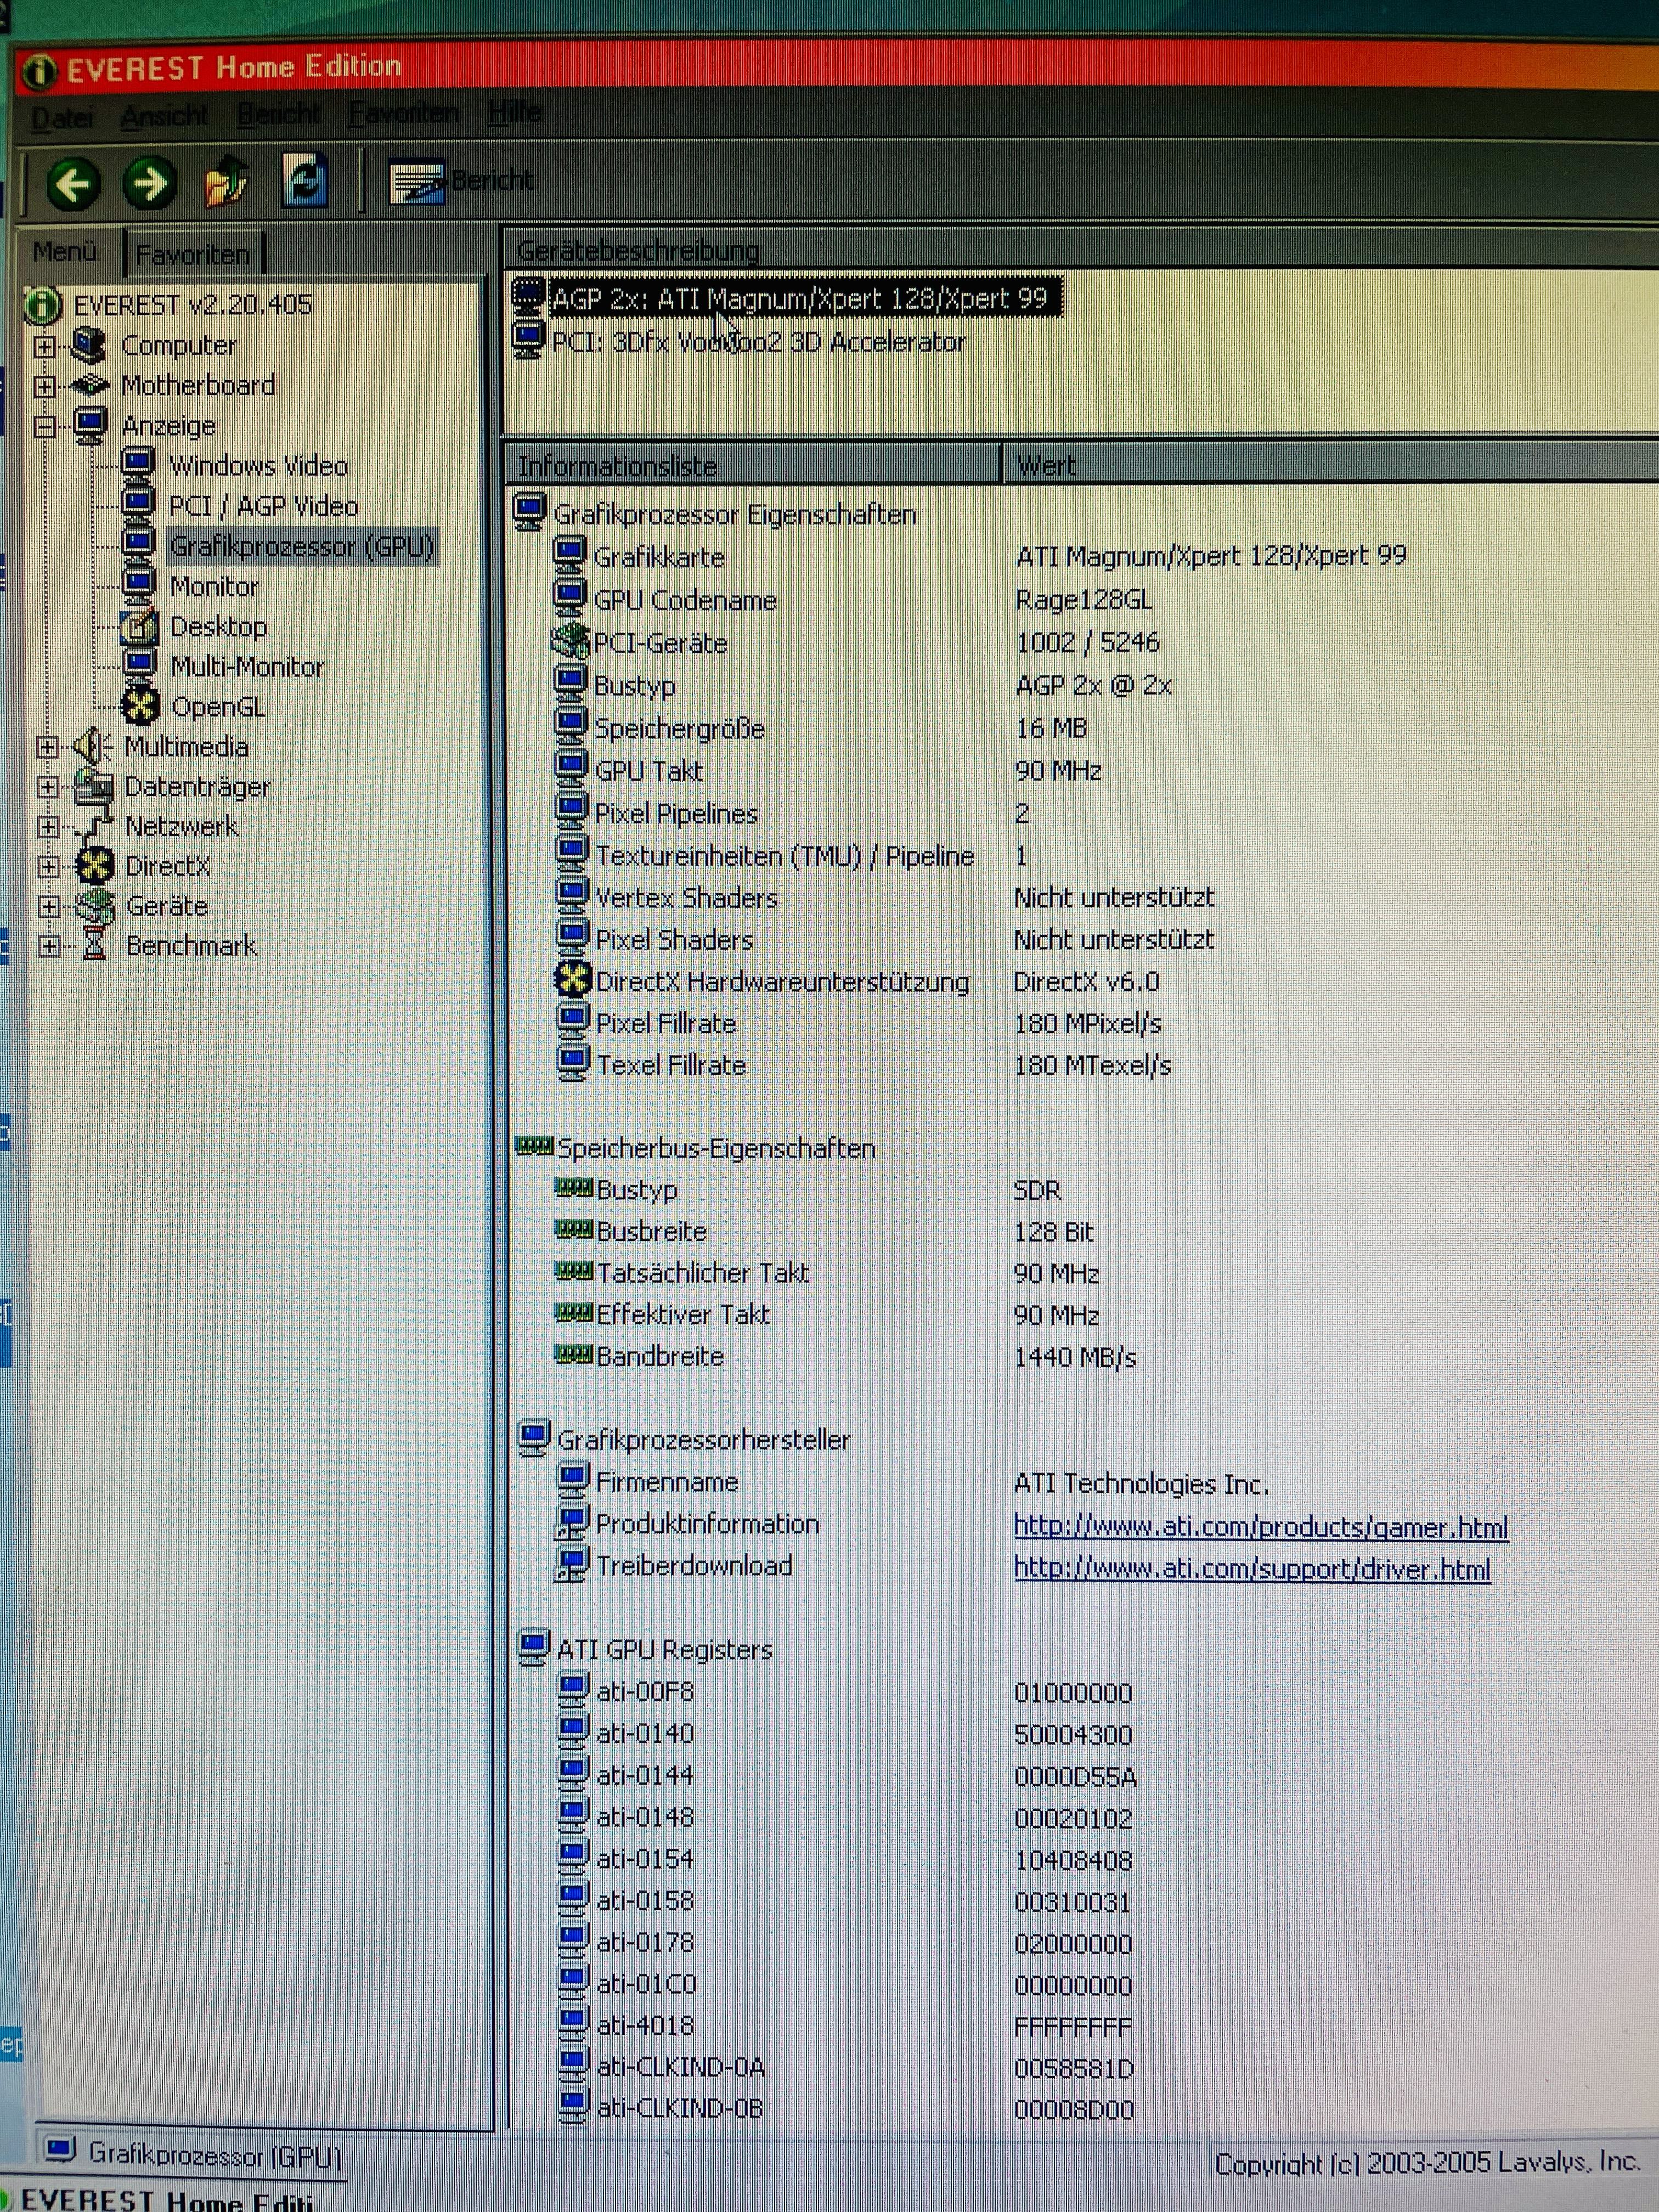1659x2212 pixels.
Task: Select Windows Video in the tree
Action: [258, 466]
